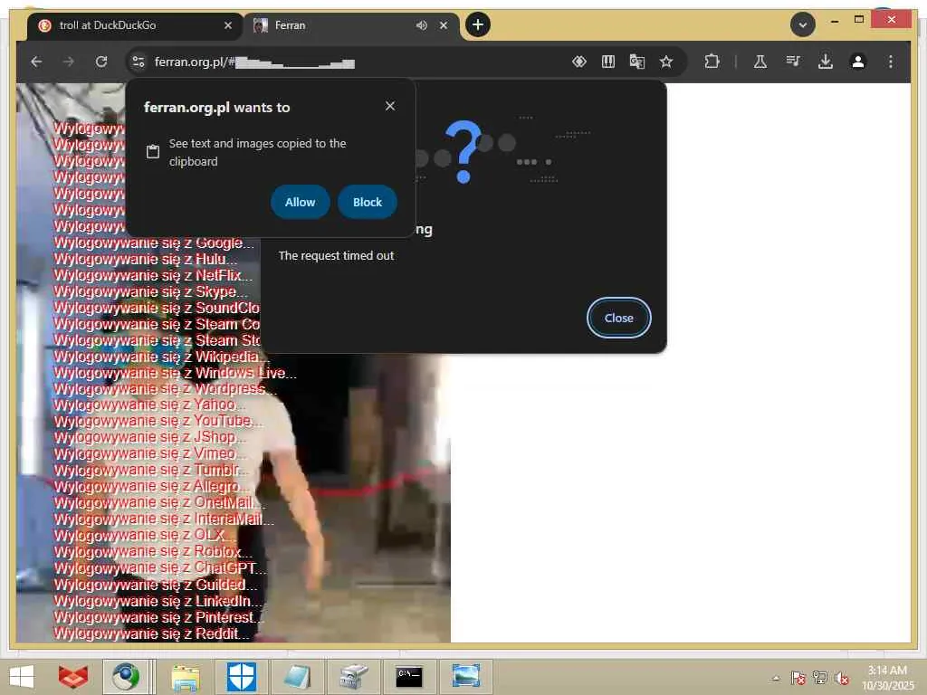This screenshot has width=927, height=695.
Task: Bookmark this page with the star
Action: (x=666, y=62)
